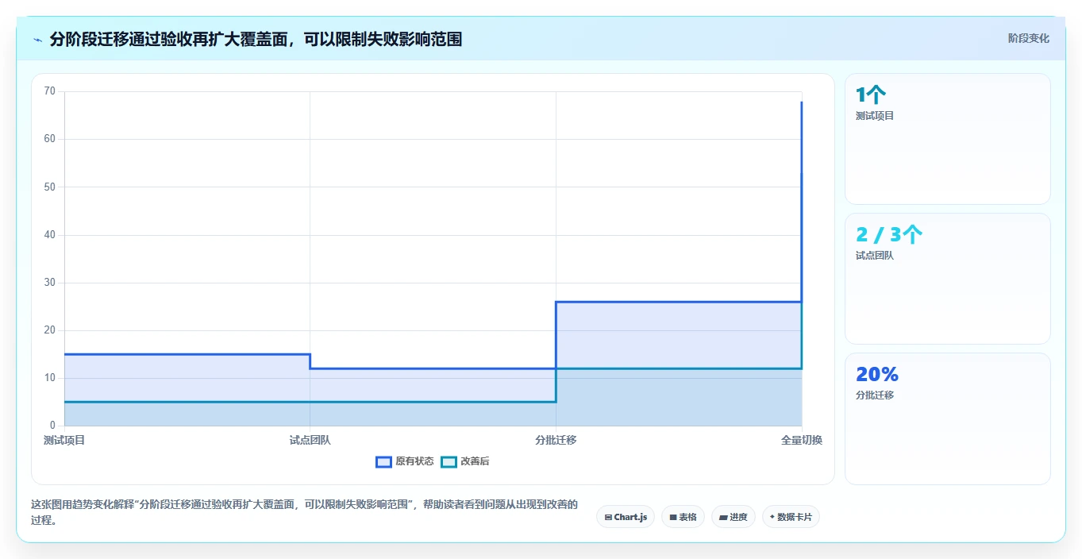Click the 阶段变化 label in header
The height and width of the screenshot is (559, 1082).
pyautogui.click(x=1028, y=38)
